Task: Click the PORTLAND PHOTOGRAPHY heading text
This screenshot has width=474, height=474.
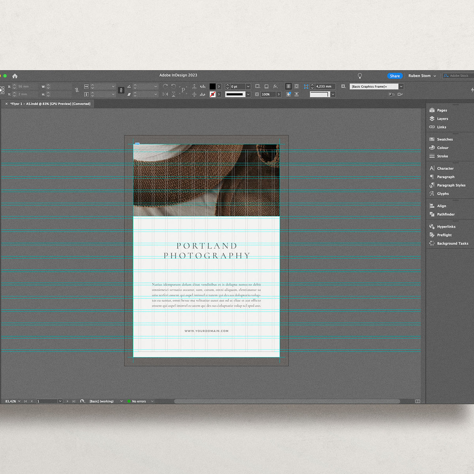Action: [x=207, y=251]
